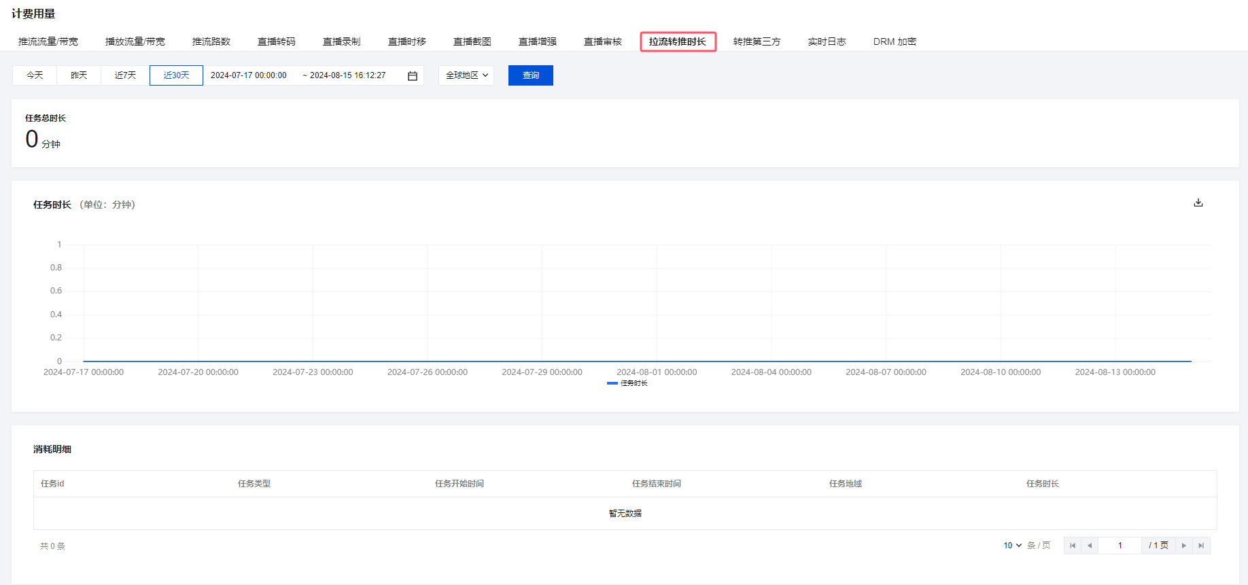Click the download chart data icon
Viewport: 1248px width, 585px height.
coord(1198,202)
